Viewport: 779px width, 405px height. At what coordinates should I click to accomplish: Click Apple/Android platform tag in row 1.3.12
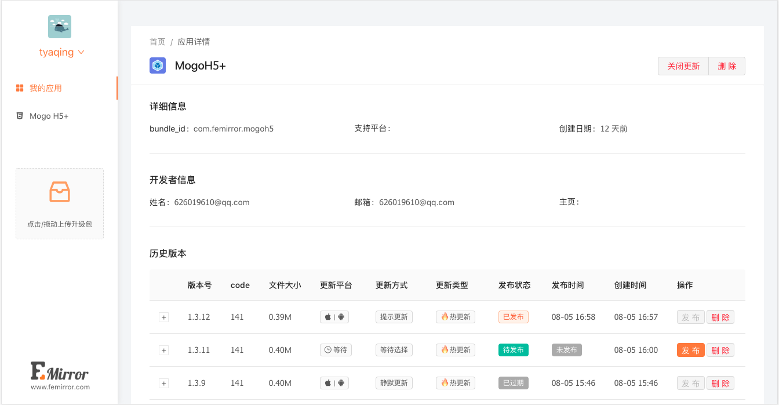(x=334, y=317)
